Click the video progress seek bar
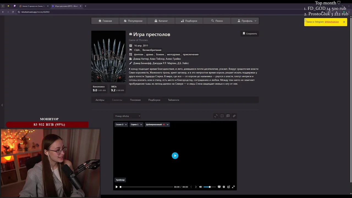 147,187
